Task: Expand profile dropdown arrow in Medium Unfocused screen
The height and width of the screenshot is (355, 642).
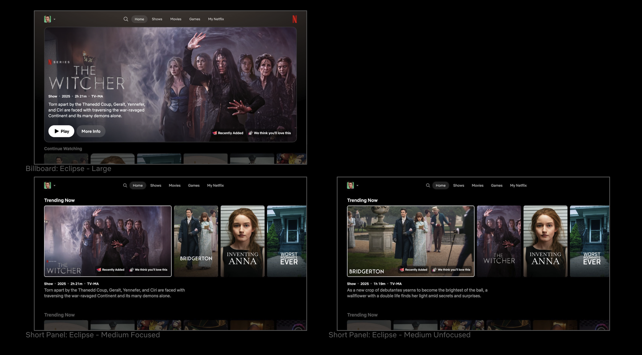Action: pyautogui.click(x=357, y=186)
